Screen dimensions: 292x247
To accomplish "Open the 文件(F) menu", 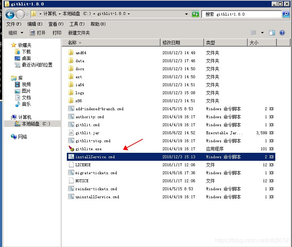I will (14, 24).
